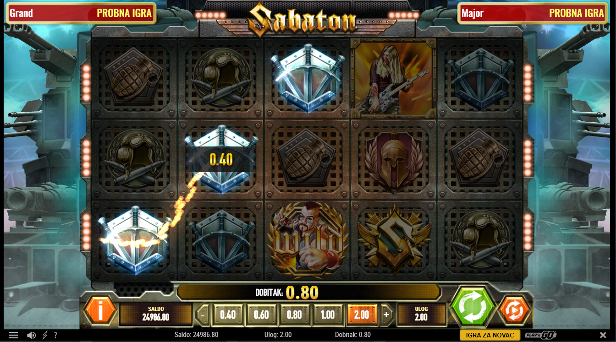Click the Grand jackpot banner
616x342 pixels.
(x=81, y=13)
